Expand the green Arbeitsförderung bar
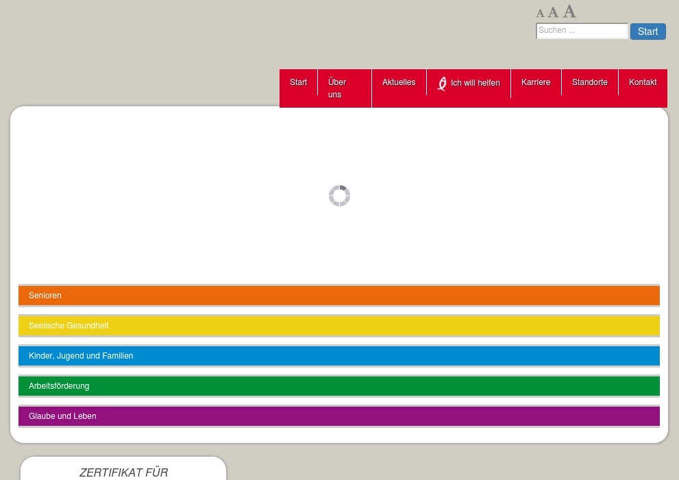 pyautogui.click(x=338, y=386)
